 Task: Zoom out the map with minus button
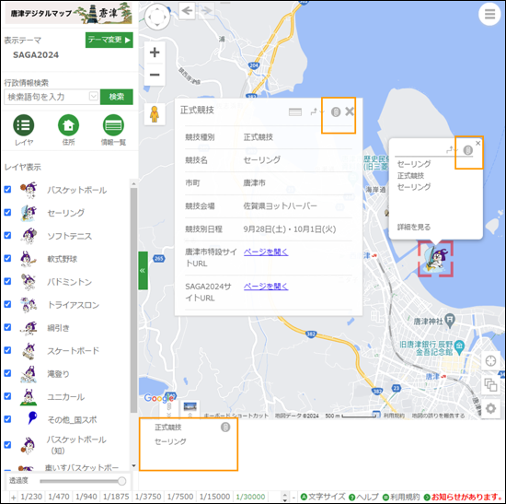[155, 75]
